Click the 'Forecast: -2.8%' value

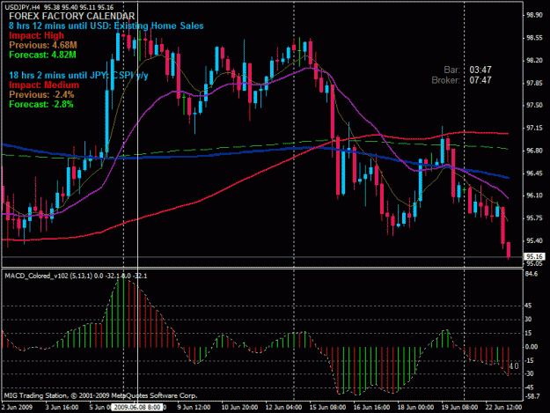tap(41, 105)
